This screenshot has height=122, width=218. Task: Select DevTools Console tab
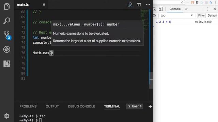175,9
